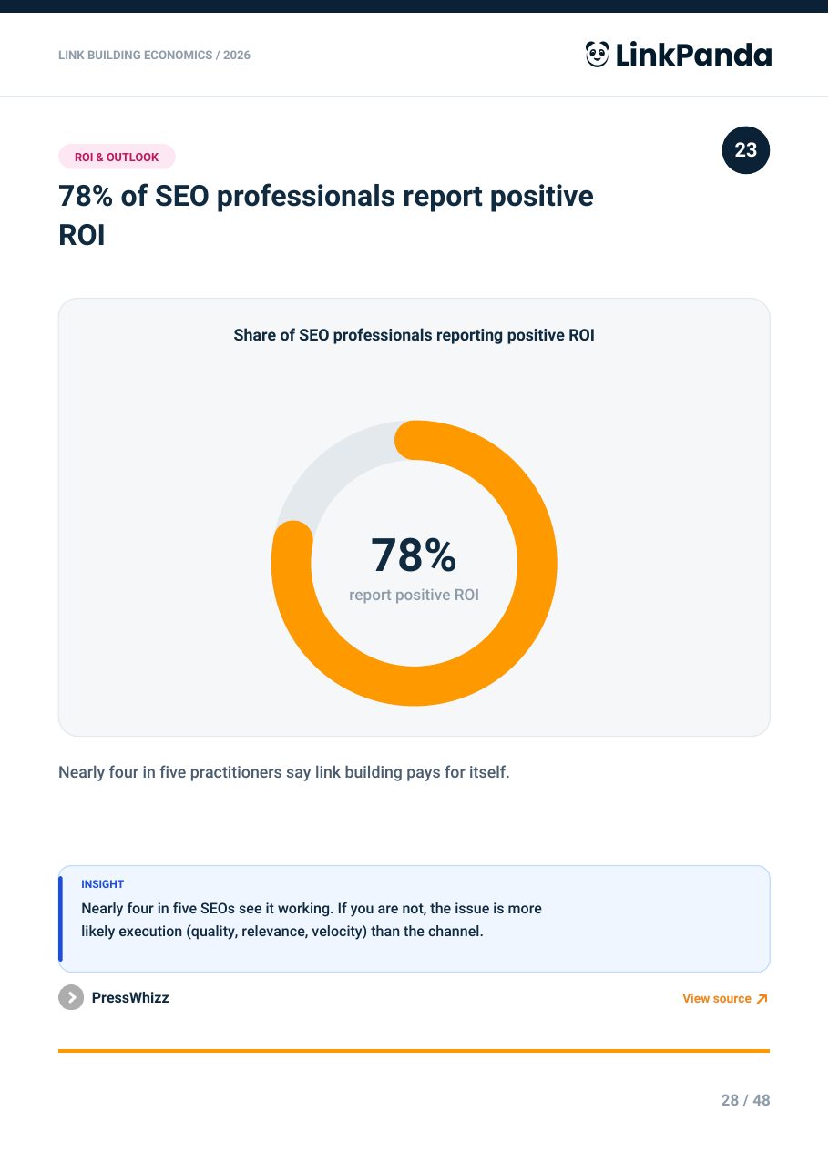This screenshot has height=1172, width=829.
Task: Click the LinkPanda panda logo icon
Action: click(597, 55)
